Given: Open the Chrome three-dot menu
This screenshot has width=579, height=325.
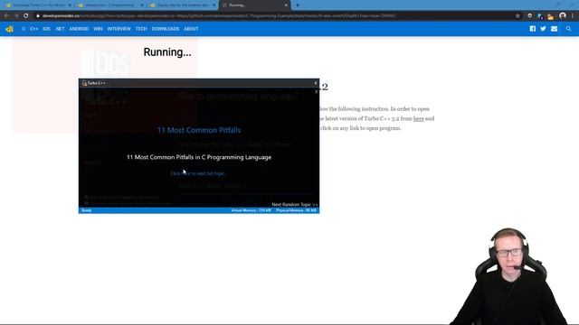Looking at the screenshot, I should point(573,16).
